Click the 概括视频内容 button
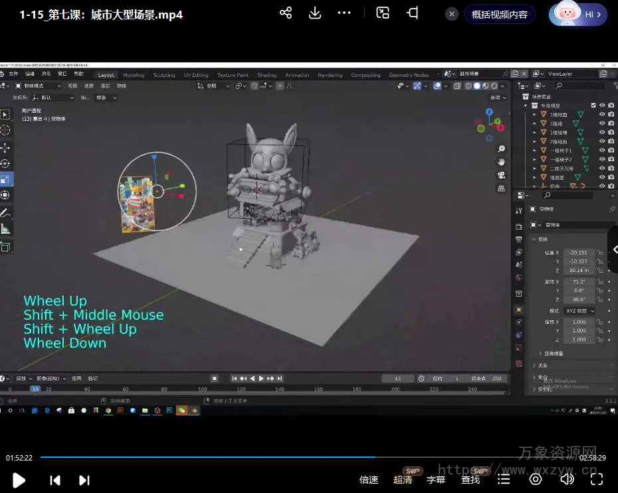Viewport: 618px width, 493px height. [500, 15]
